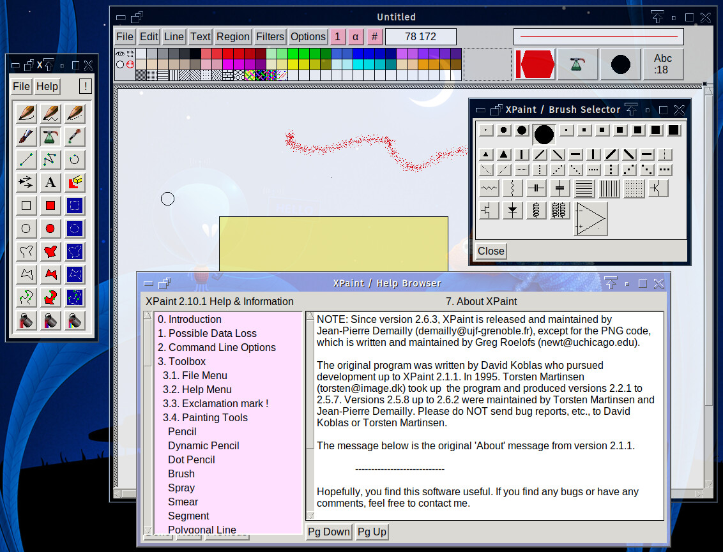Choose the diode symbol brush
Image resolution: width=723 pixels, height=552 pixels.
(x=512, y=211)
